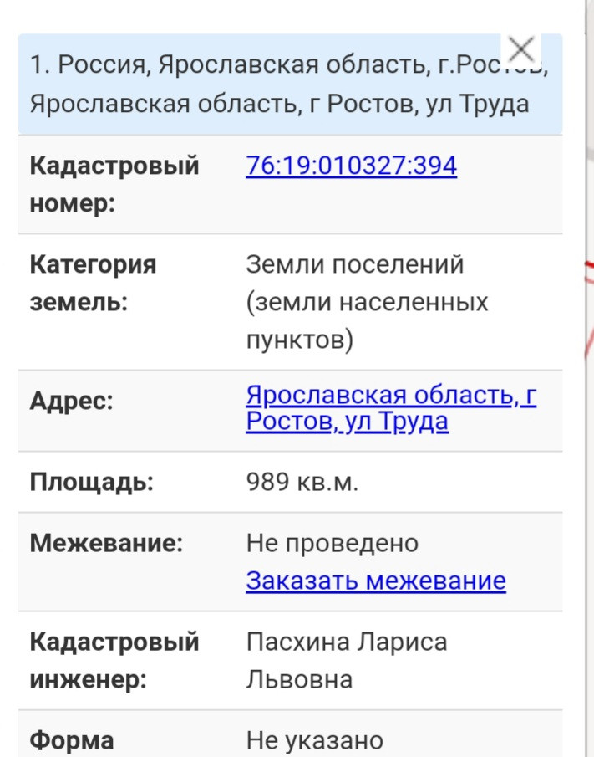Open the Ярославская область, г Ростов address link
594x757 pixels.
[x=391, y=408]
